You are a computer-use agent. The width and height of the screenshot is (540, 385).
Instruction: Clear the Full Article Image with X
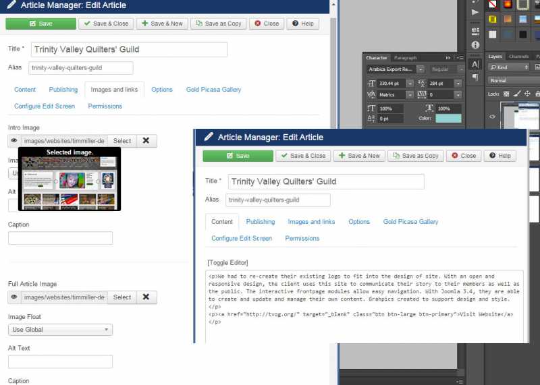click(x=145, y=297)
